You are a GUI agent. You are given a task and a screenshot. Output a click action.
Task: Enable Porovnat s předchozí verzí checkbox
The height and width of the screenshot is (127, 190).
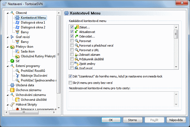(72, 45)
